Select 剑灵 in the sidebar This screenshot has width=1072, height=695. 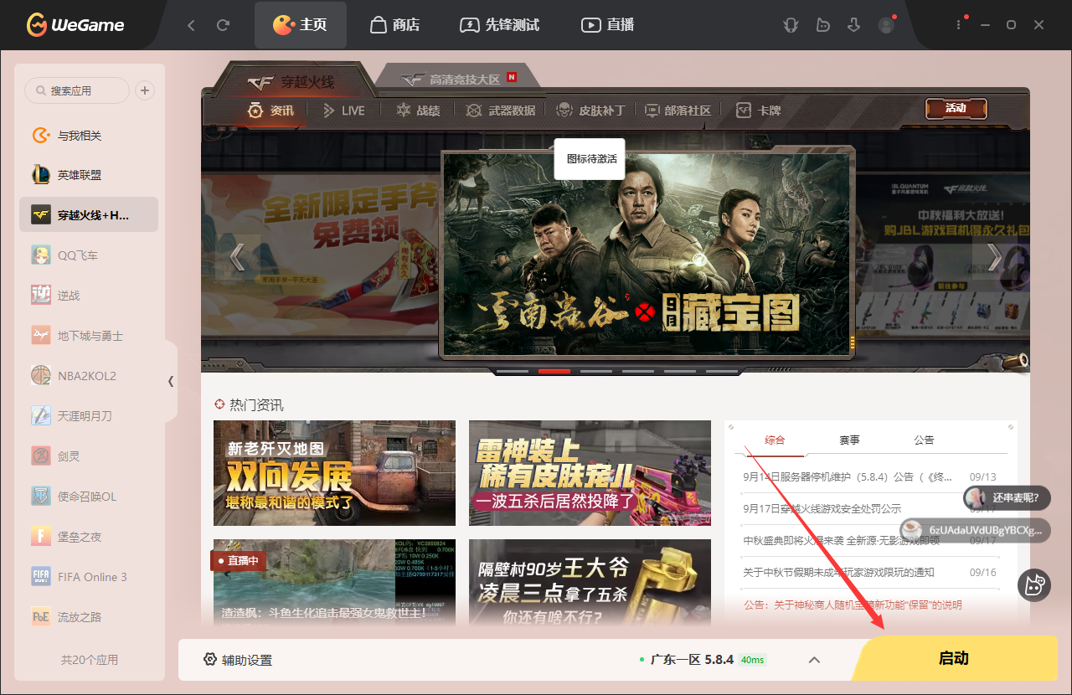[x=89, y=456]
